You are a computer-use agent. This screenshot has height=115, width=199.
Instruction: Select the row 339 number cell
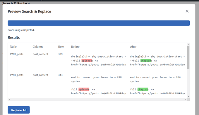pos(60,54)
